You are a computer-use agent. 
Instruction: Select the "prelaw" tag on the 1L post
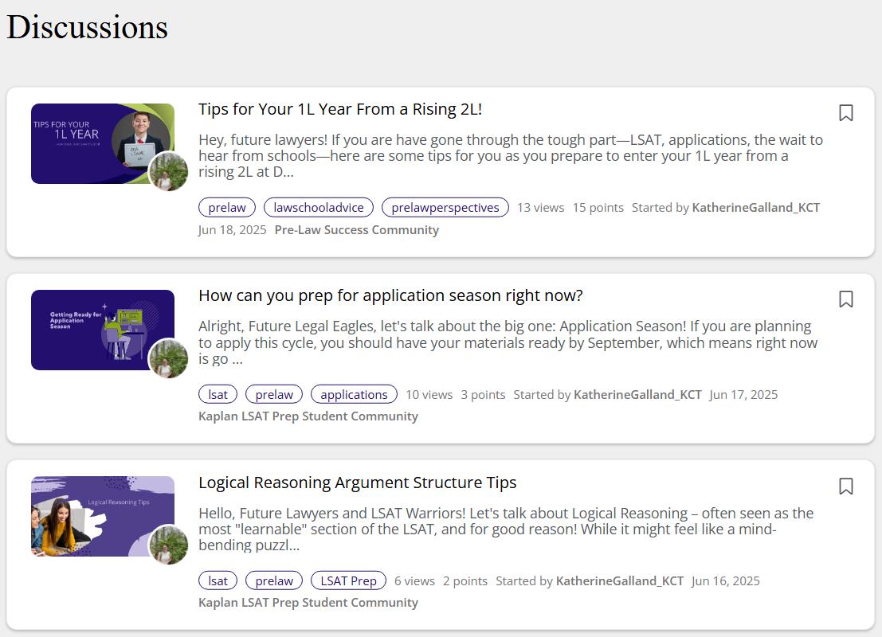226,207
